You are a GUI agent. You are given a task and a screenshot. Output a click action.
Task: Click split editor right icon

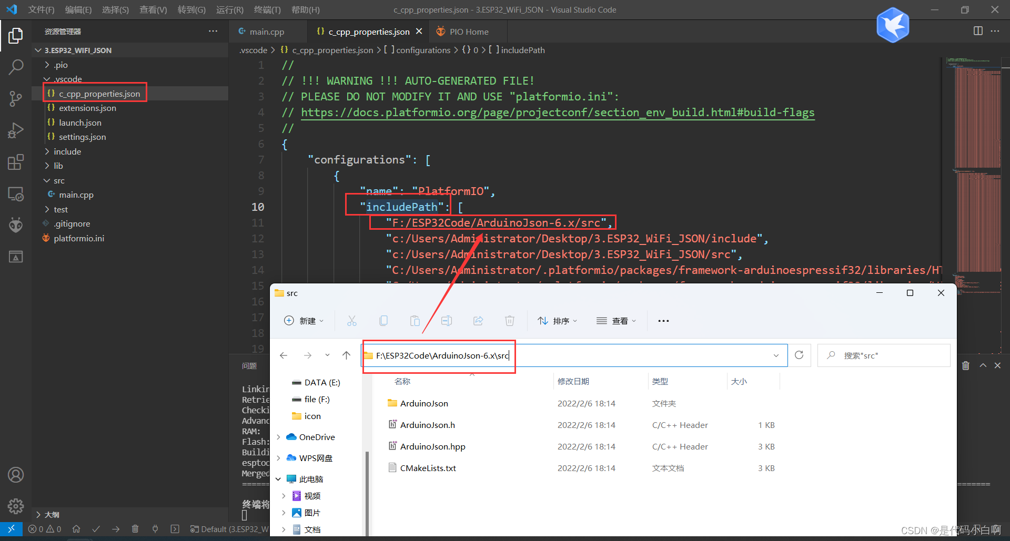(x=978, y=31)
